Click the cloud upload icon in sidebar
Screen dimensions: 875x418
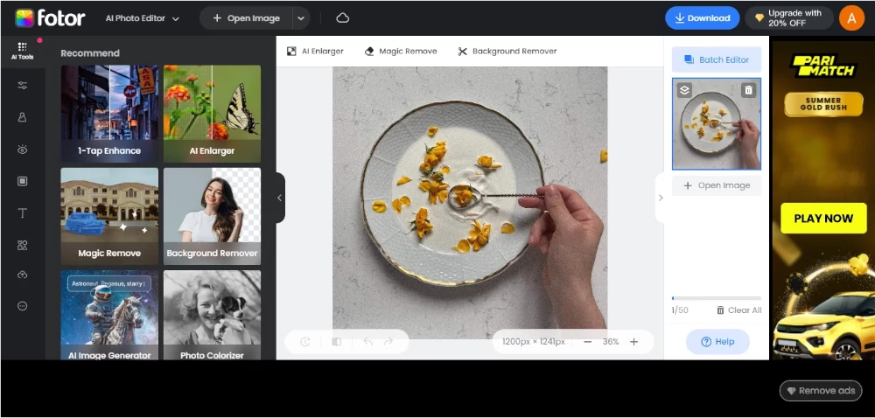[22, 275]
